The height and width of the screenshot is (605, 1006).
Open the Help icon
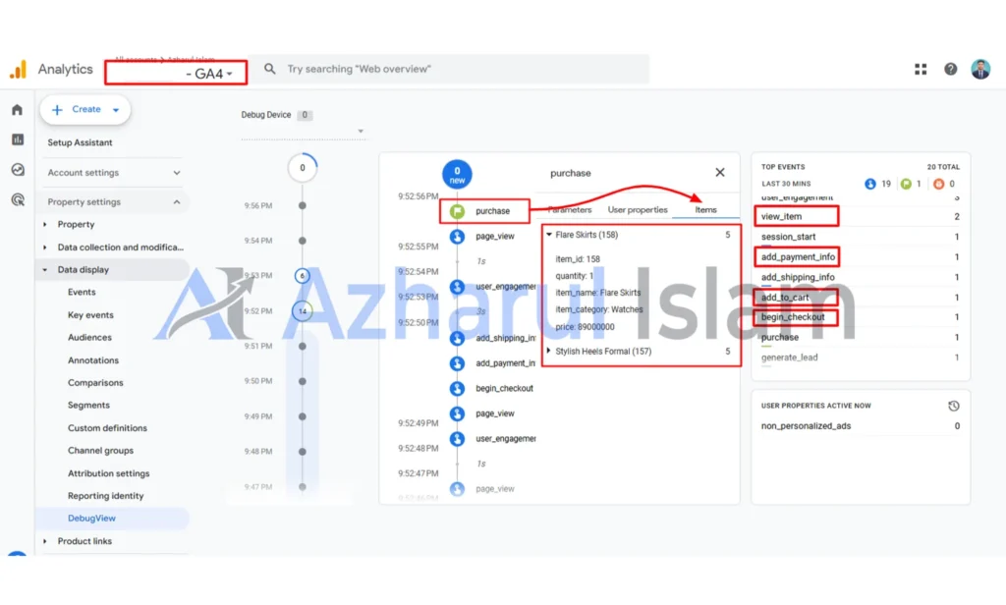[950, 70]
